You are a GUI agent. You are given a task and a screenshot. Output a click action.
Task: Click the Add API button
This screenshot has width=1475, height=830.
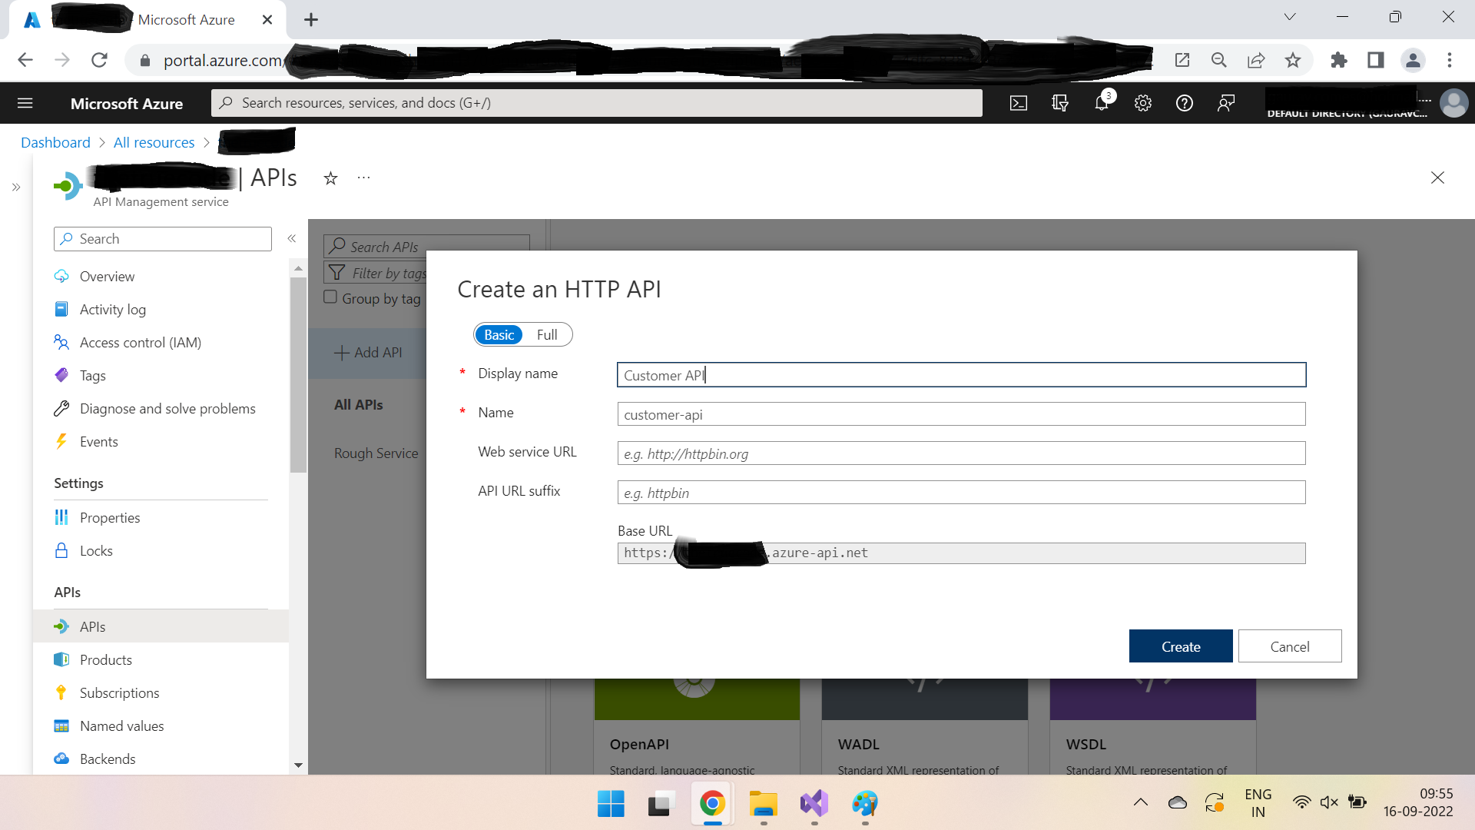tap(370, 352)
